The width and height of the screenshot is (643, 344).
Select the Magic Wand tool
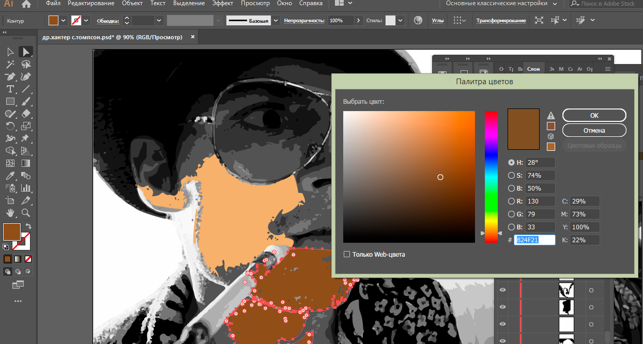click(x=10, y=64)
